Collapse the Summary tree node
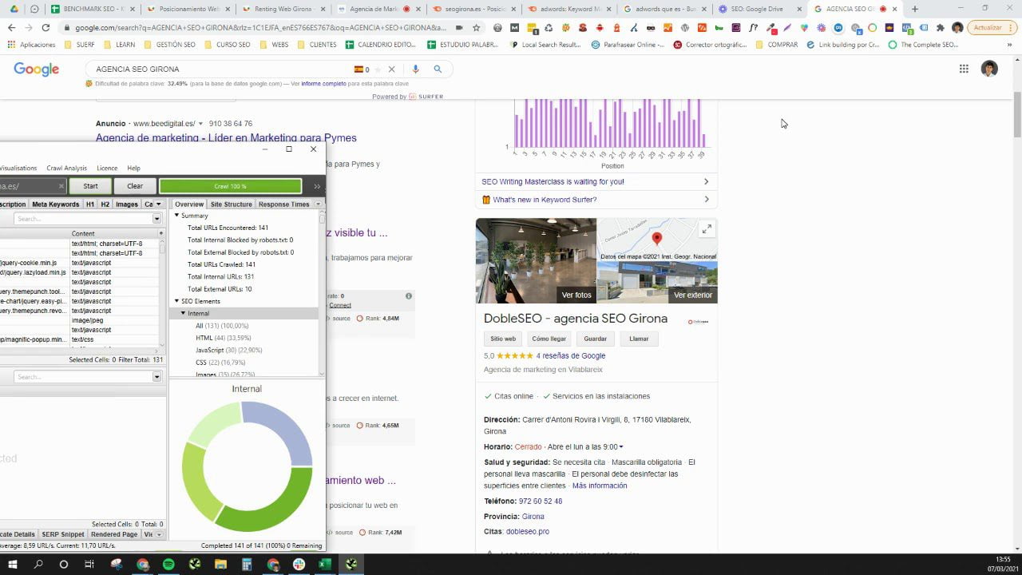 (x=177, y=216)
